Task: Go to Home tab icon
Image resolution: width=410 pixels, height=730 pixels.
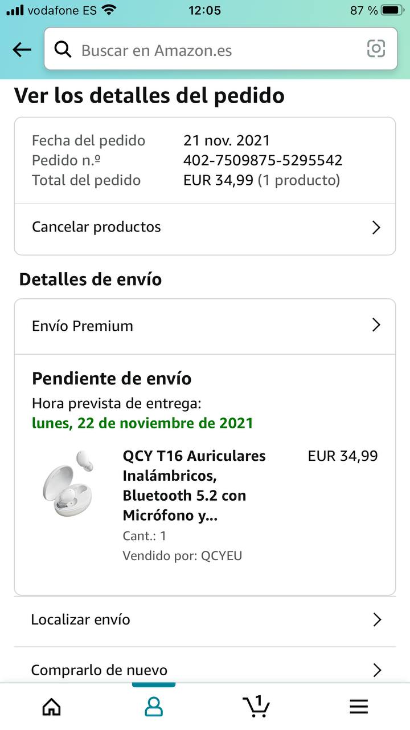Action: tap(52, 707)
